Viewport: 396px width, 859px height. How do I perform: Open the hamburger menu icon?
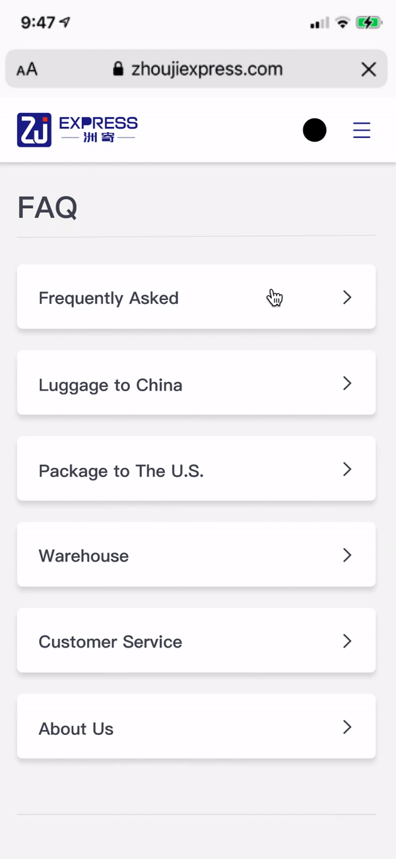(x=362, y=130)
